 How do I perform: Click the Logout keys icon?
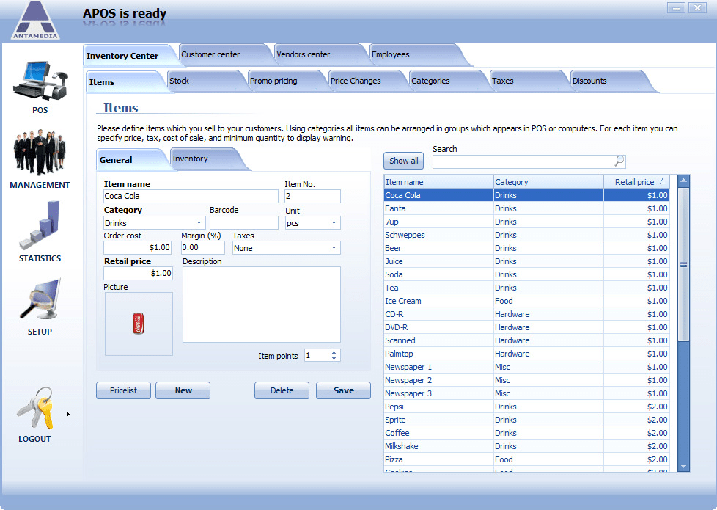click(35, 407)
